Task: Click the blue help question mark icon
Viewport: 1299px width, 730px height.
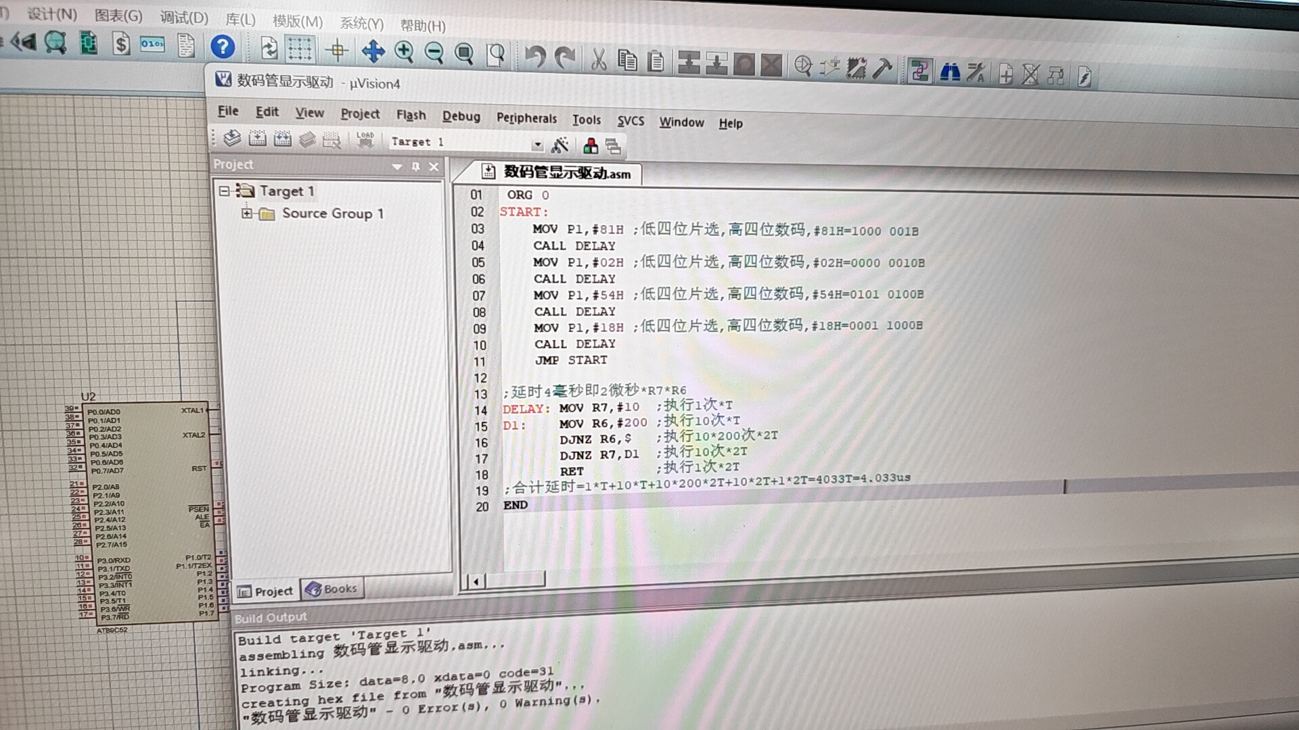Action: click(x=223, y=47)
